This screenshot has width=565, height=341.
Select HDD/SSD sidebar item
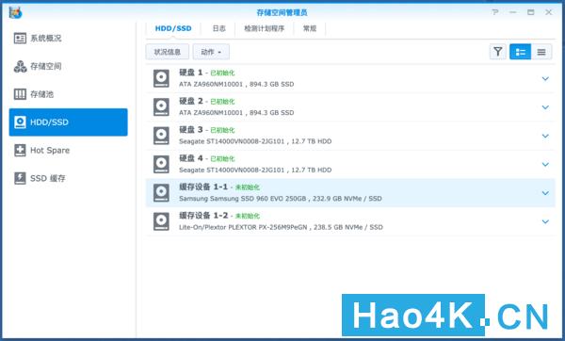tap(68, 122)
